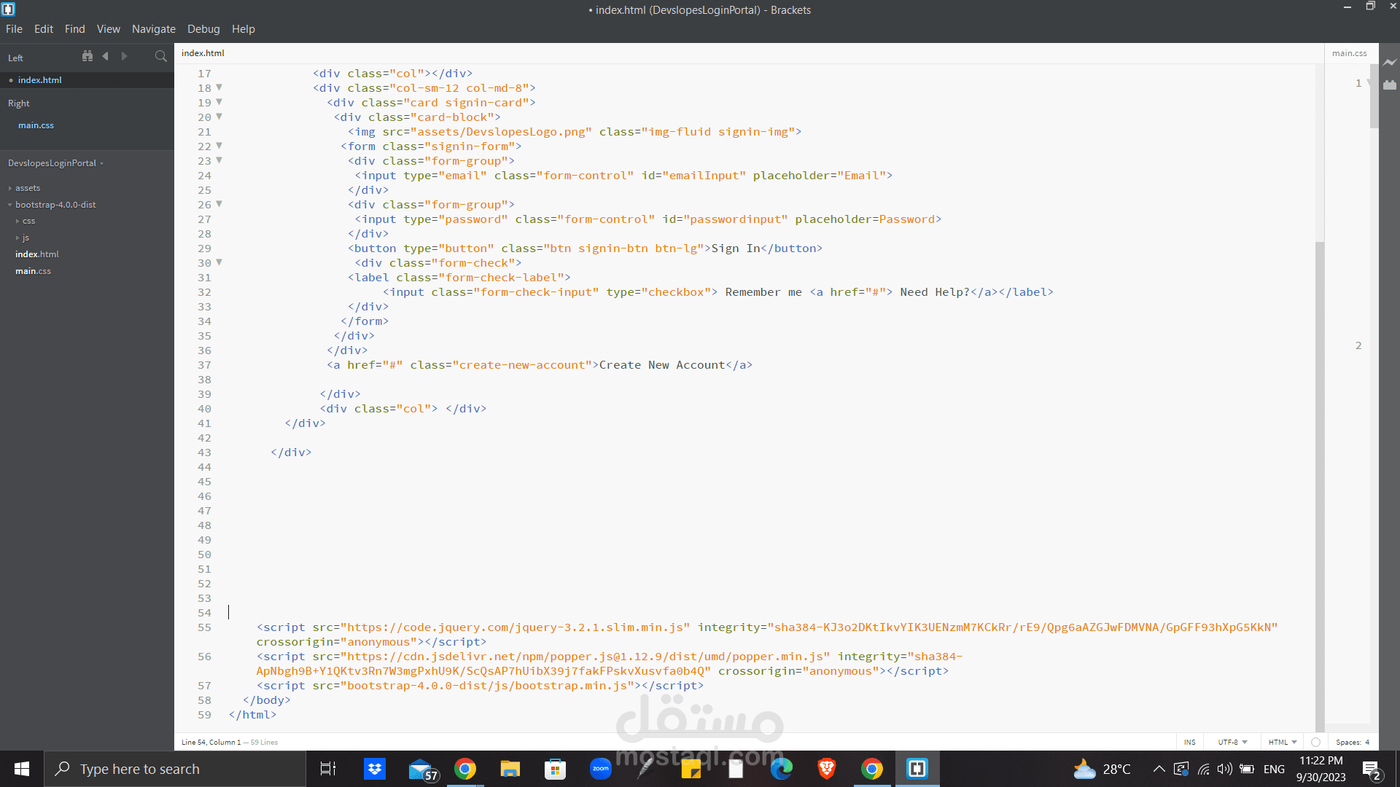
Task: Open the Navigate menu
Action: (154, 29)
